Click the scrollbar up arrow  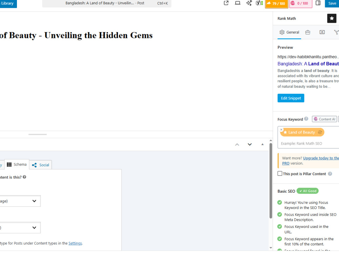(271, 141)
